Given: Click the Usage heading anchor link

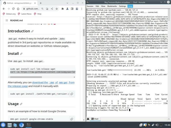Looking at the screenshot, I should coord(21,104).
